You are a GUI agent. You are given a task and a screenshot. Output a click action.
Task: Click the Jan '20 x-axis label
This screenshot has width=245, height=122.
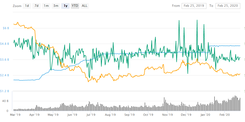206,114
